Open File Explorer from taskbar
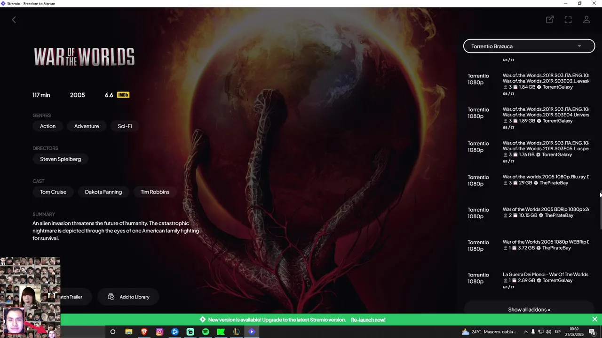This screenshot has height=338, width=602. (x=128, y=332)
